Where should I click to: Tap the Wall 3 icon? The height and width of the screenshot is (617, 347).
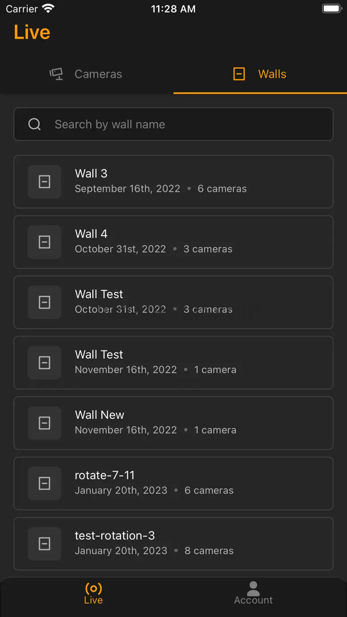(x=44, y=181)
